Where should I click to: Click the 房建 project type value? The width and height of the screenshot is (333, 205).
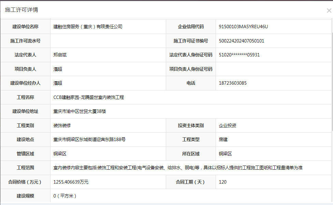pos(223,140)
